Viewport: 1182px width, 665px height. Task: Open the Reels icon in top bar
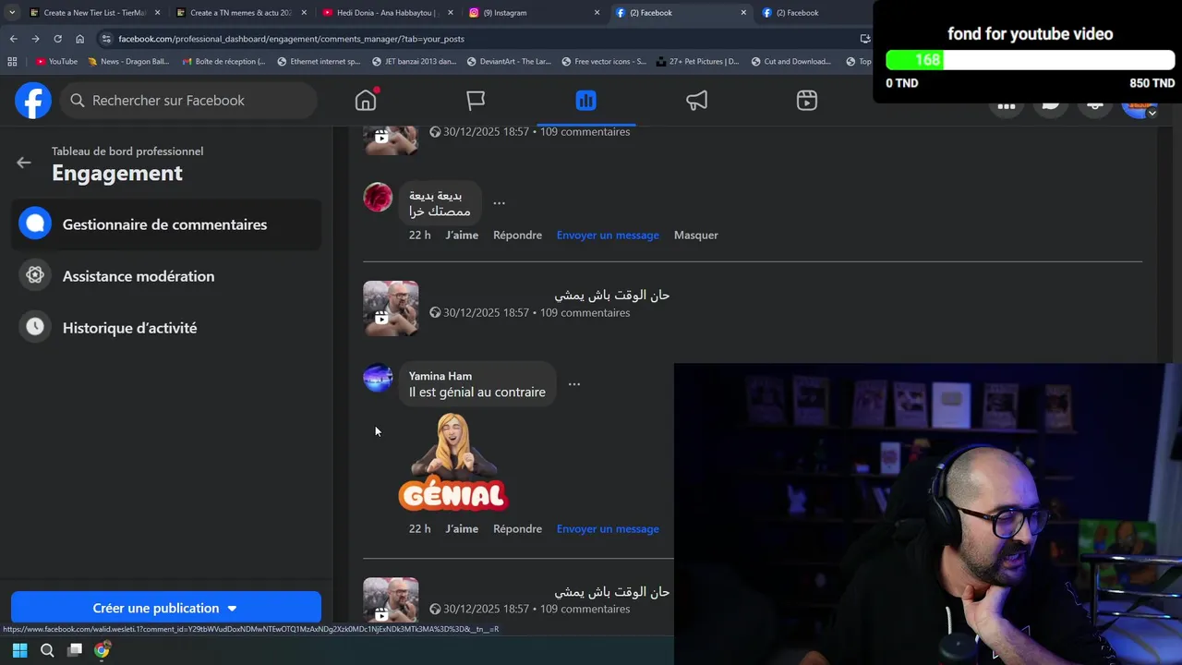(x=807, y=100)
